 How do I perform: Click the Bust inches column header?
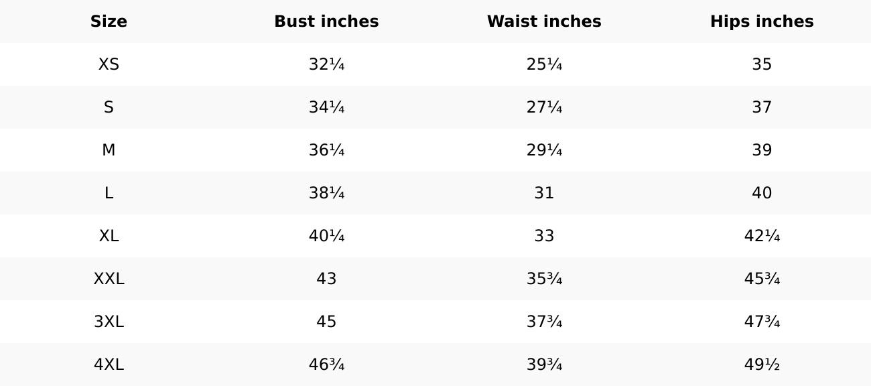326,21
